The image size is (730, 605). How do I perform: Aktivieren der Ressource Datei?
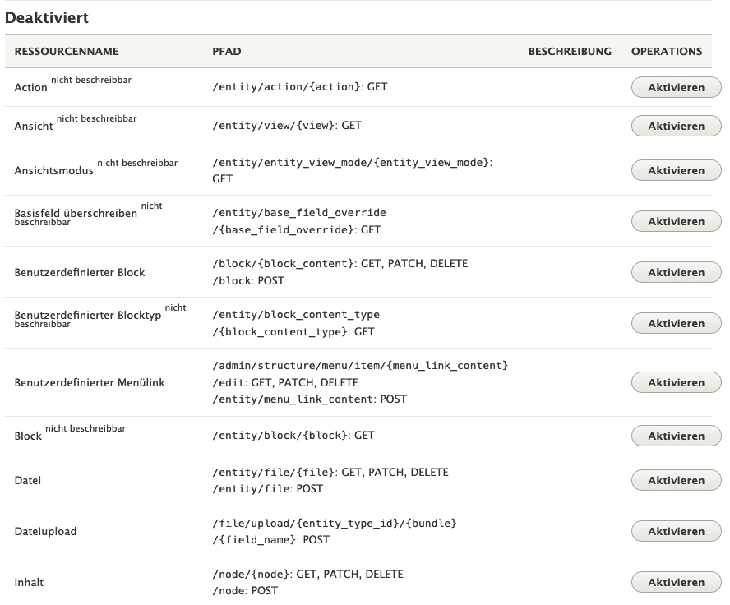(675, 480)
